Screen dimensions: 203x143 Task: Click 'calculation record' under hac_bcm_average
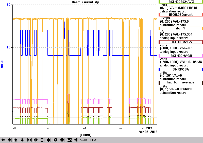coord(173,93)
